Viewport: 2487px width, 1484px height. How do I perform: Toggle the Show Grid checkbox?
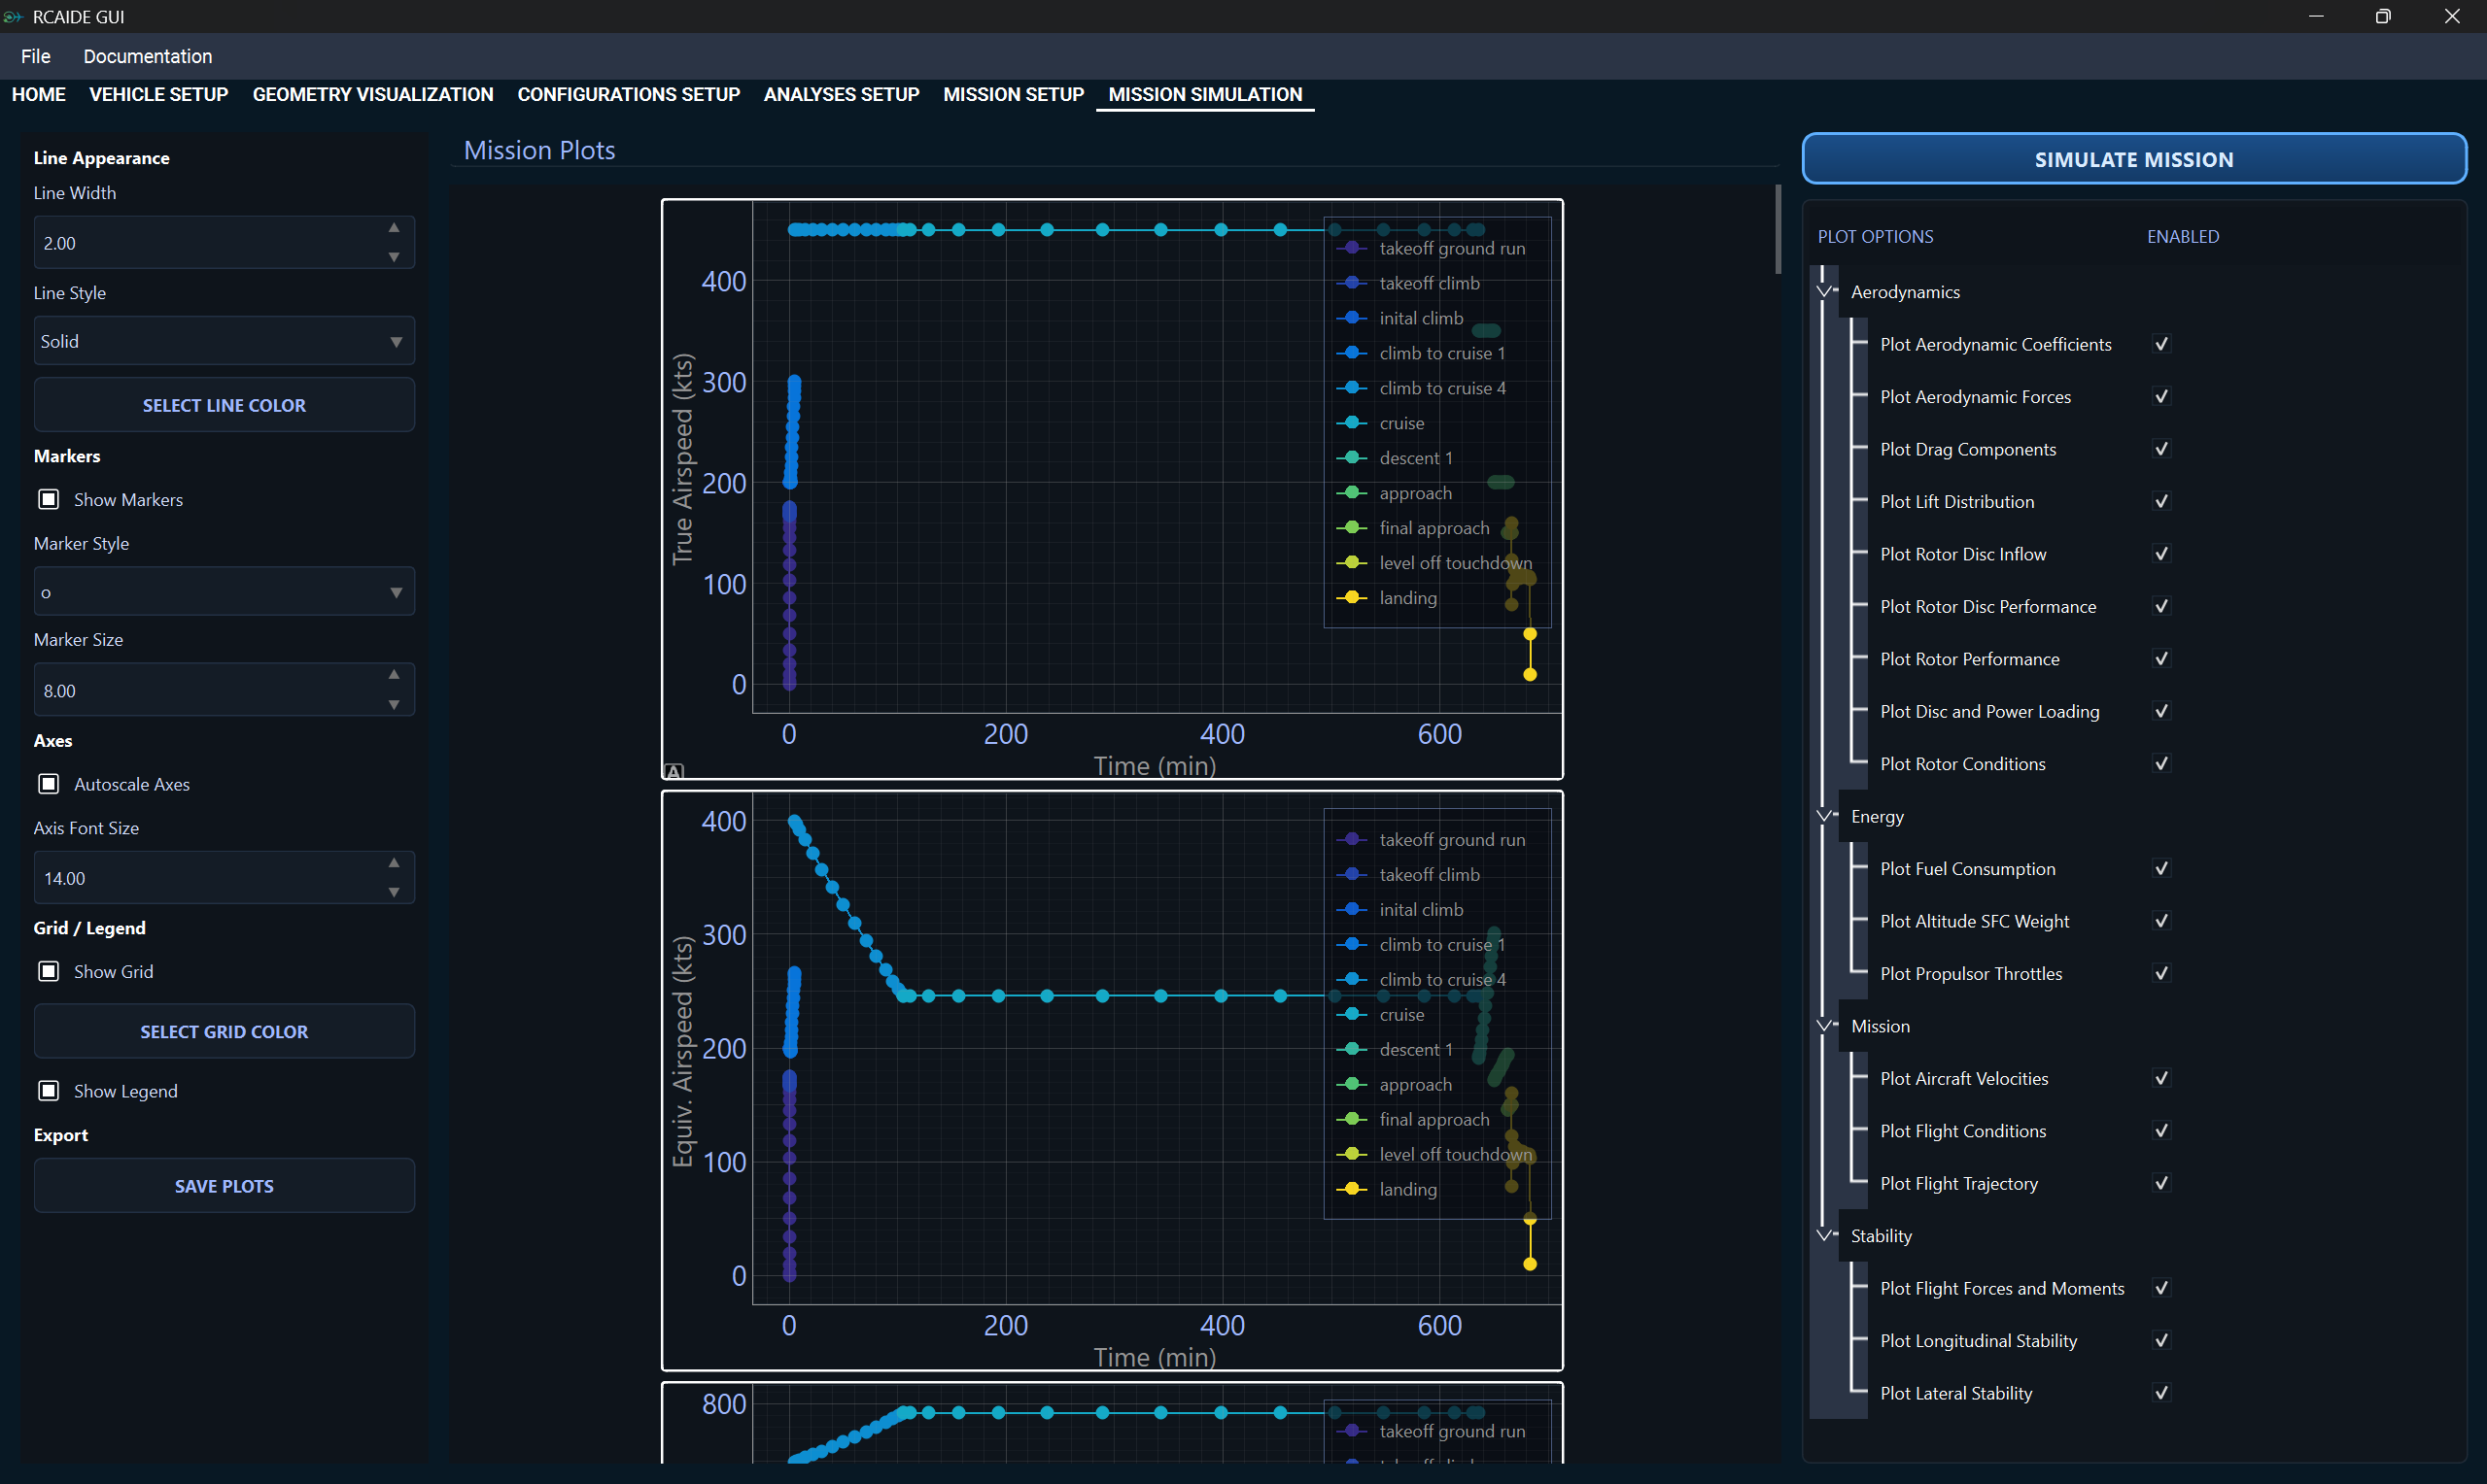pyautogui.click(x=48, y=971)
